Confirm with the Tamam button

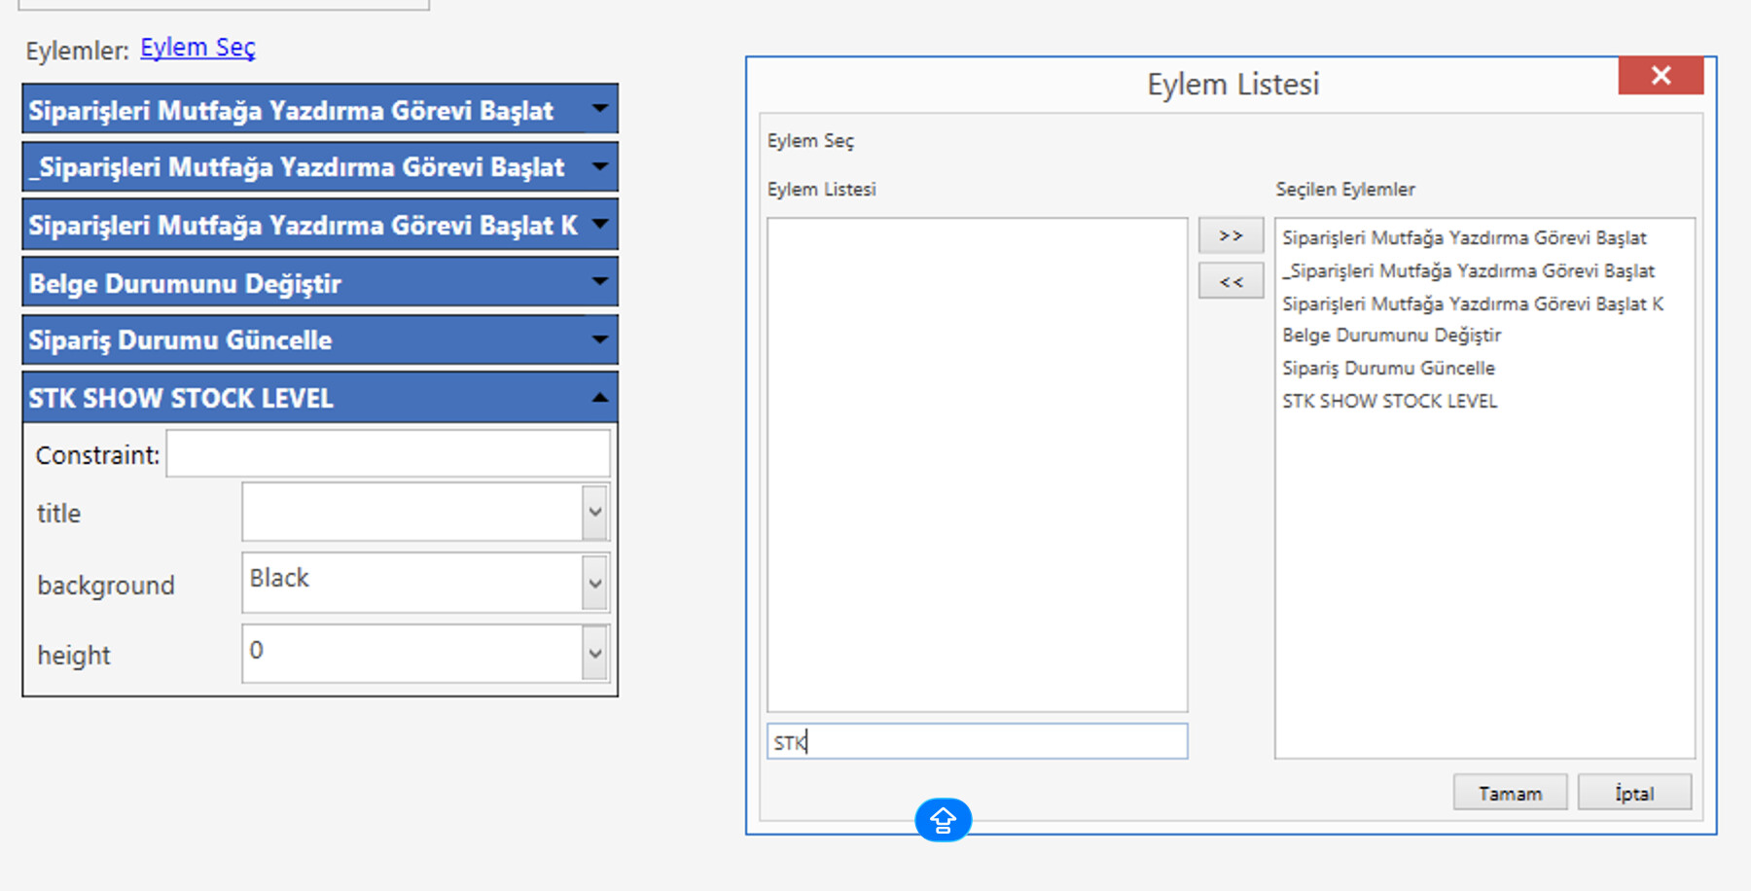tap(1509, 793)
